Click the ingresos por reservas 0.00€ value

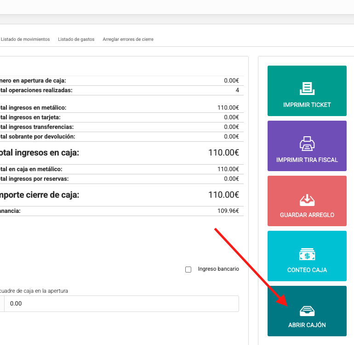coord(231,179)
